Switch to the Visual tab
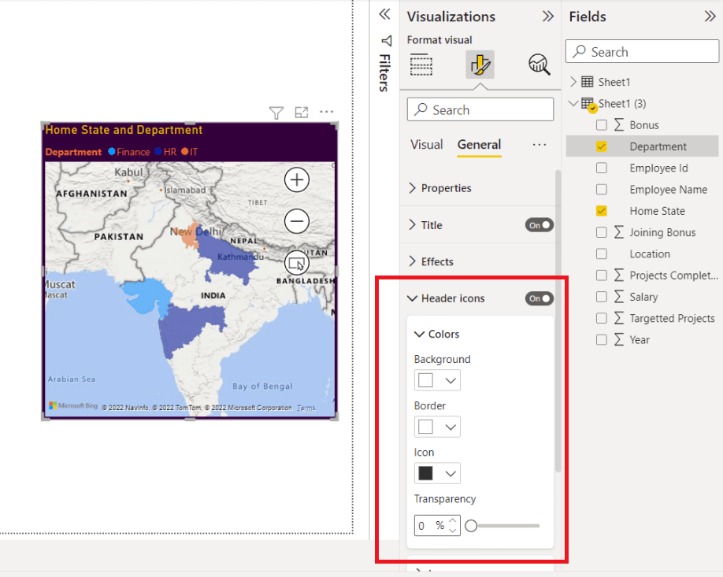 [426, 145]
